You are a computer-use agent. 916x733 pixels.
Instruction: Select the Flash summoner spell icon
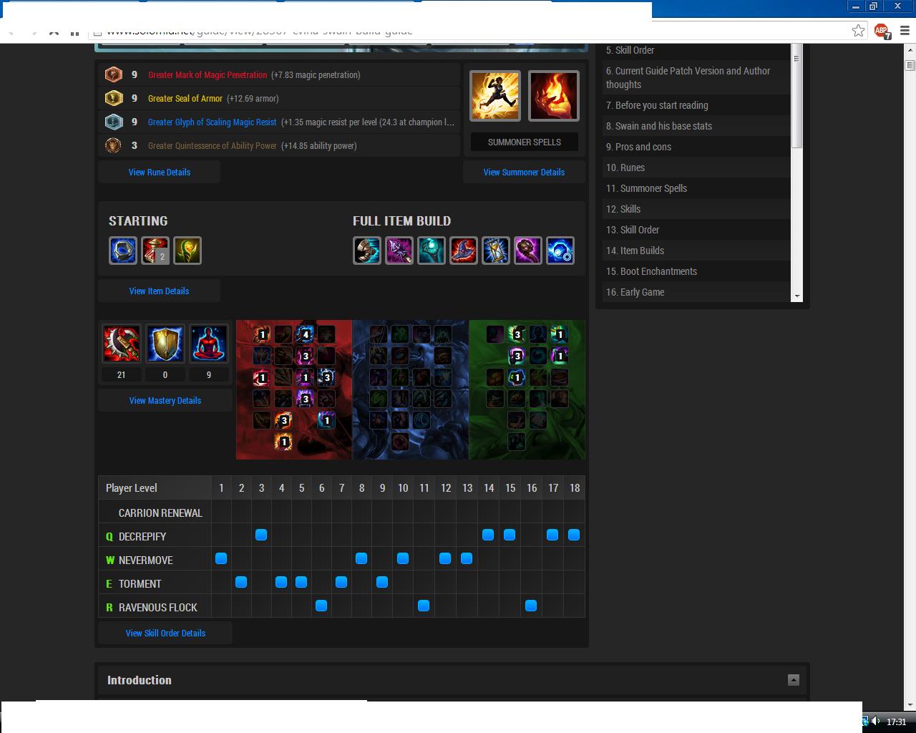coord(495,96)
